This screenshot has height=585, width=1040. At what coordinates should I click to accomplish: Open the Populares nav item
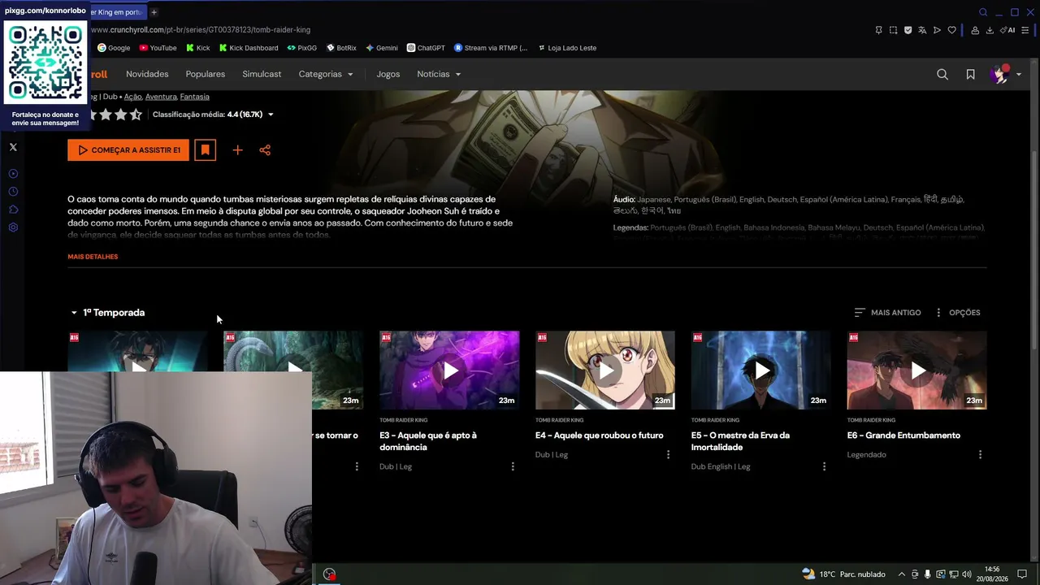[x=205, y=74]
